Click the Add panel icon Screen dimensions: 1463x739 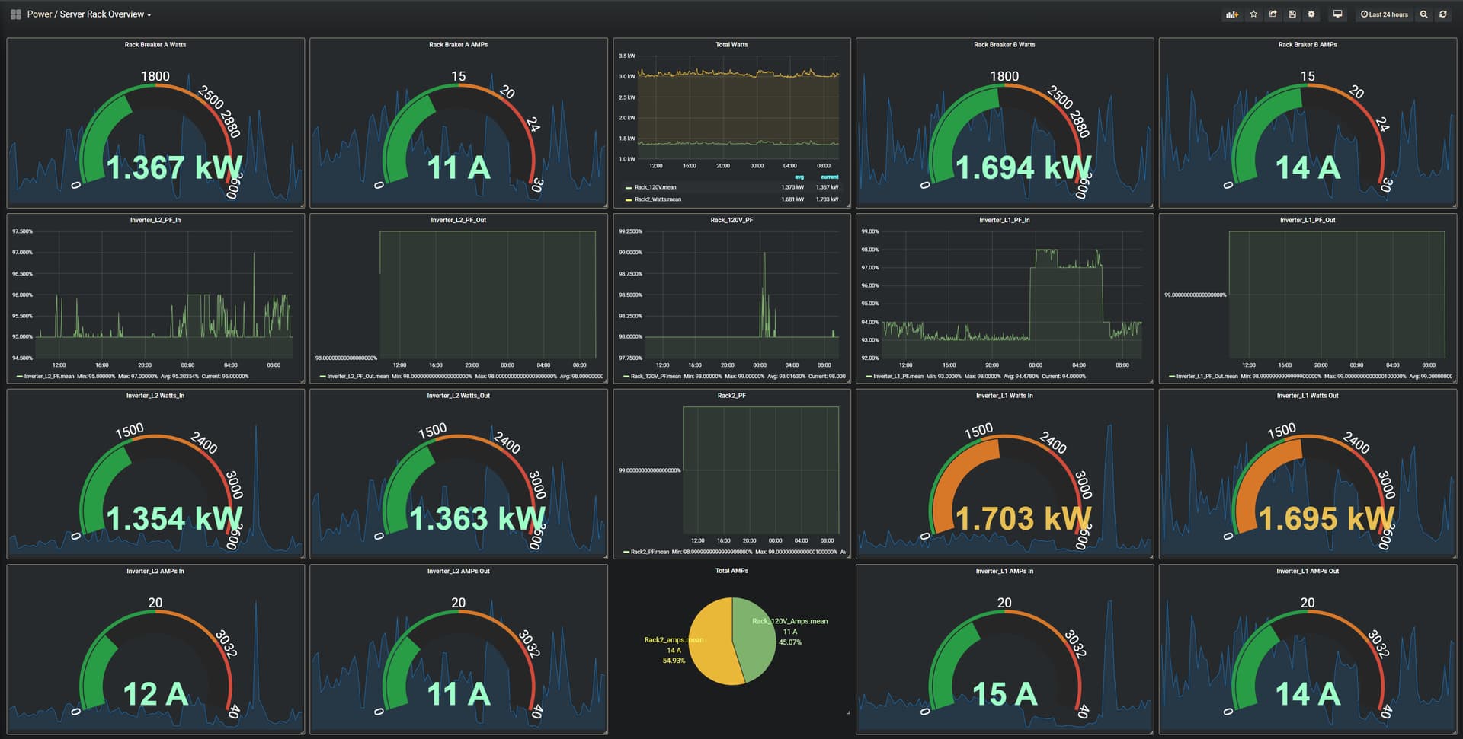(1231, 14)
